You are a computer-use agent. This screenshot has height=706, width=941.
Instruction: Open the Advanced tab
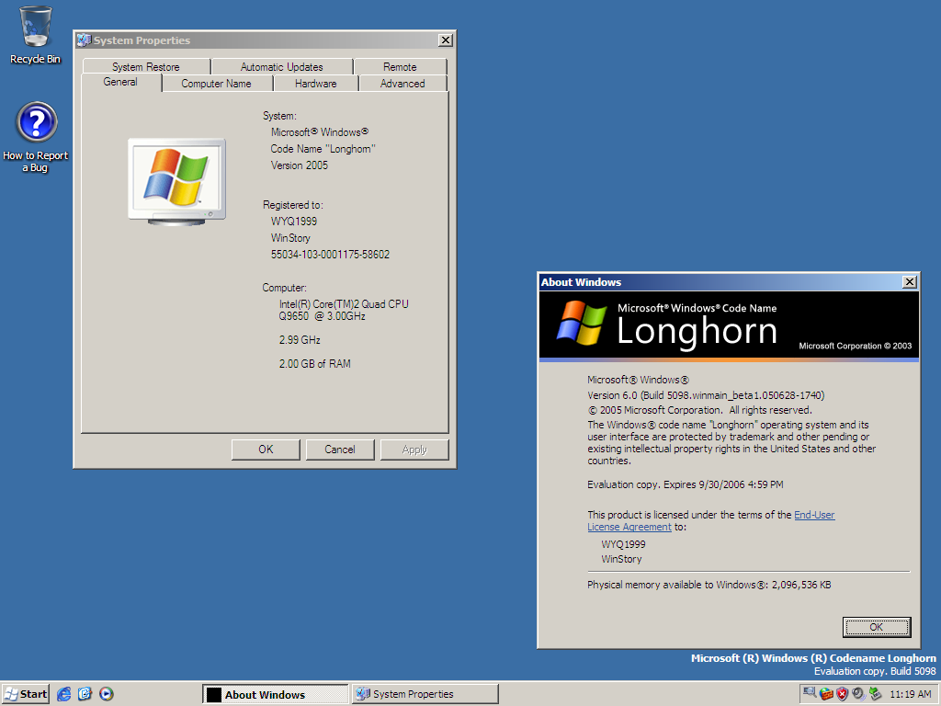pyautogui.click(x=402, y=84)
